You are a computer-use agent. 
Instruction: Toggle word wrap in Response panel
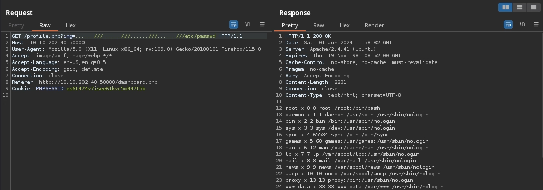[508, 25]
